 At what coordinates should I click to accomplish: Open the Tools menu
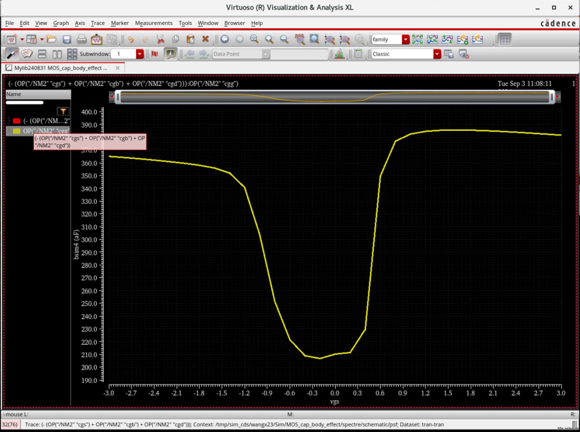click(185, 23)
